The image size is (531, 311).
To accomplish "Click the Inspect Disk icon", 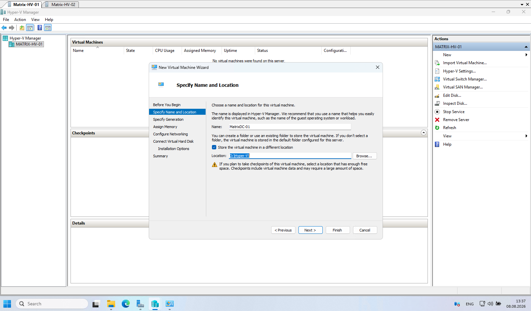I will tap(437, 103).
